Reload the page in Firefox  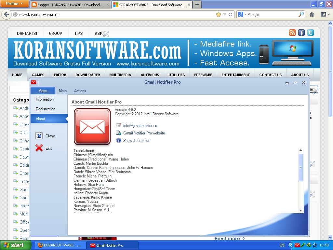(x=230, y=14)
